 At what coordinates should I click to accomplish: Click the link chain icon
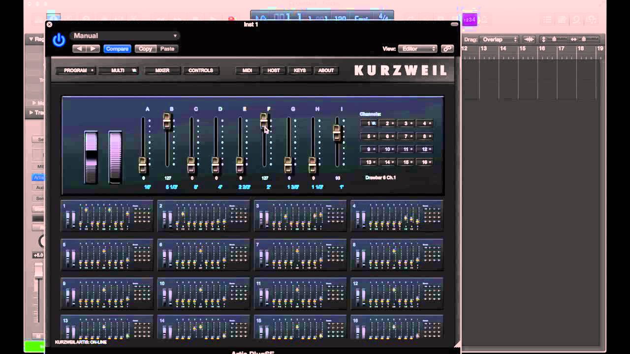pos(447,49)
